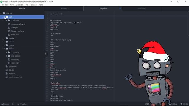The width and height of the screenshot is (189, 106).
Task: Click the Git commit icon in status bar
Action: 181,104
